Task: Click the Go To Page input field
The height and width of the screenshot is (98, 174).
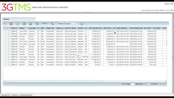Action: pos(133,84)
